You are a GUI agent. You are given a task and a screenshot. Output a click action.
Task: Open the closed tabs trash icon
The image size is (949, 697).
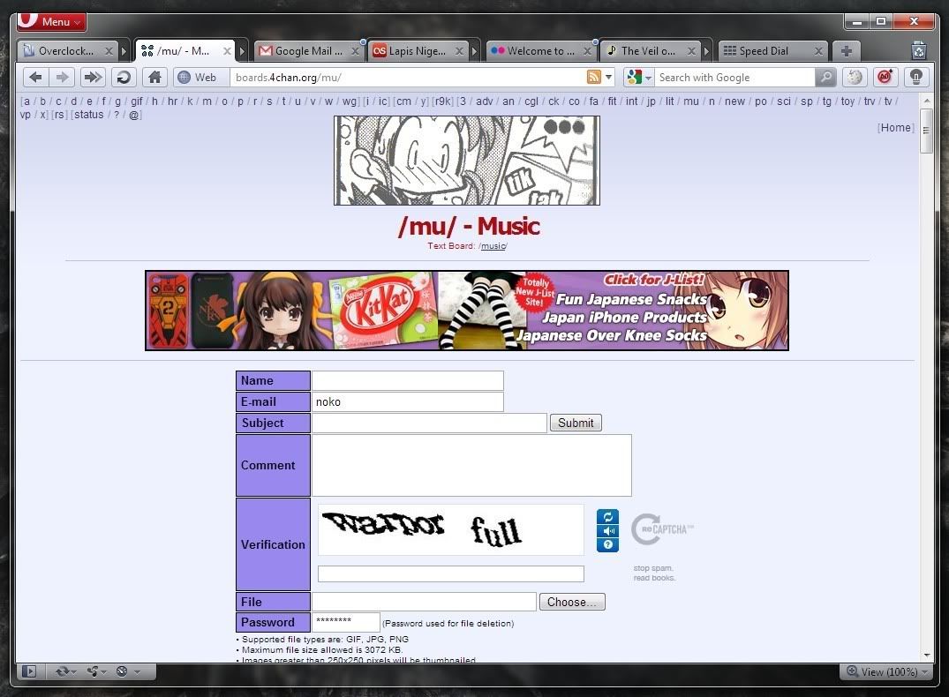[918, 50]
